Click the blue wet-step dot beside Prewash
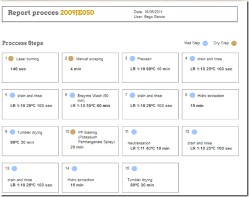 pos(132,59)
